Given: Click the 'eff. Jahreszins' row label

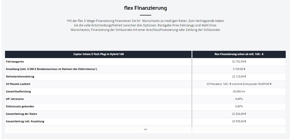Looking at the screenshot, I should click(x=15, y=99).
